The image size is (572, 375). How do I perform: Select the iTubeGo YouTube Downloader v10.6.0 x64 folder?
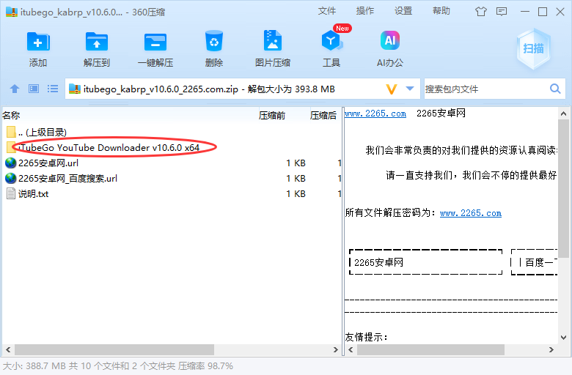tap(172, 148)
